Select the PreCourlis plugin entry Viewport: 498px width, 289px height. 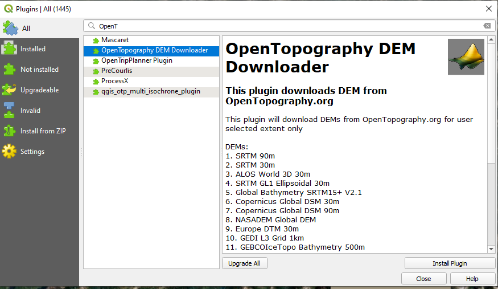117,71
